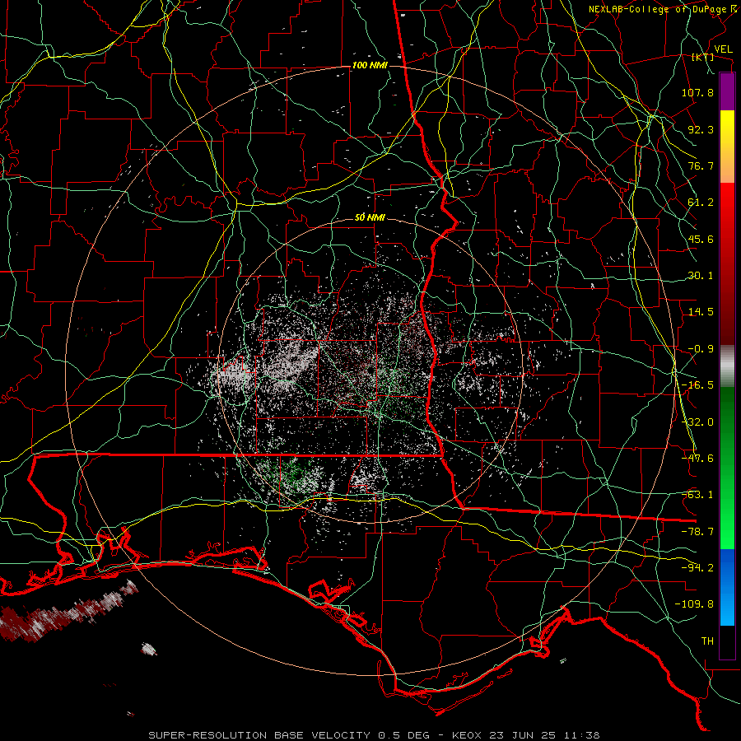The height and width of the screenshot is (741, 741).
Task: Select the VEL legend title
Action: (723, 49)
